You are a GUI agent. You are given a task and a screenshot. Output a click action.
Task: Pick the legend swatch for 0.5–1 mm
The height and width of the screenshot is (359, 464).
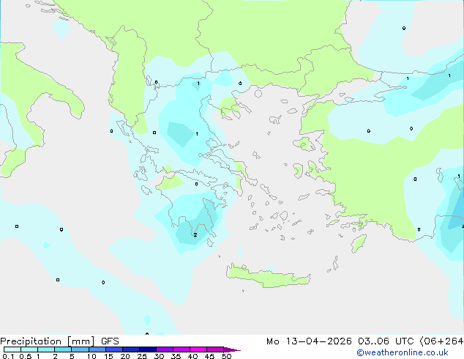29,349
